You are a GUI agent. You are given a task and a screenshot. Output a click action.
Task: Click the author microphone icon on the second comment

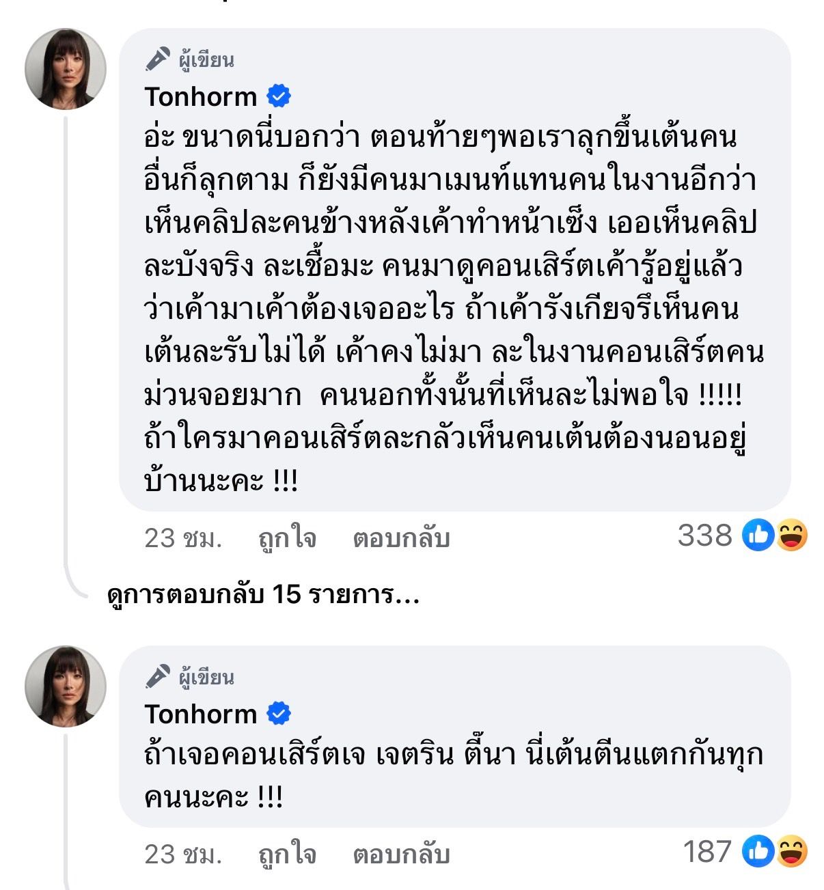click(158, 676)
